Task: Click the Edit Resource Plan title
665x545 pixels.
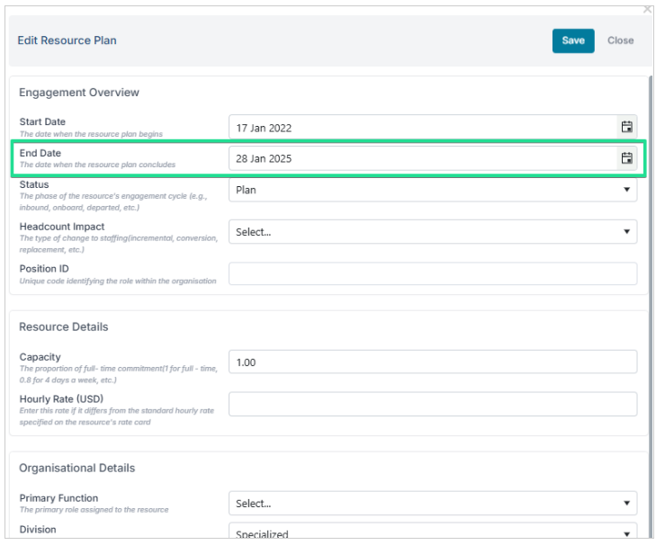Action: click(67, 40)
